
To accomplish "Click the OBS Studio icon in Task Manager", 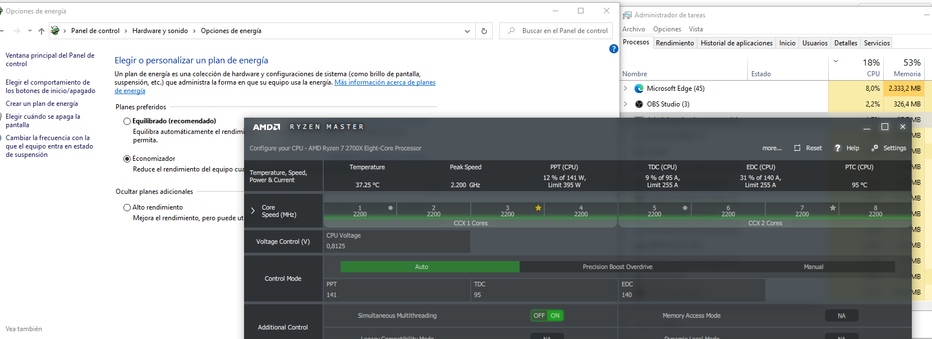I will pos(639,104).
